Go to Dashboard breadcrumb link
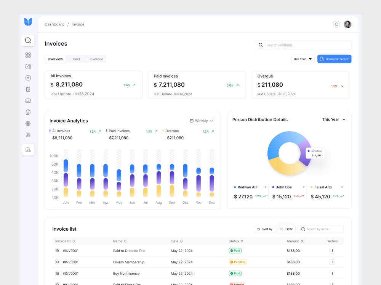The height and width of the screenshot is (285, 381). [x=54, y=24]
